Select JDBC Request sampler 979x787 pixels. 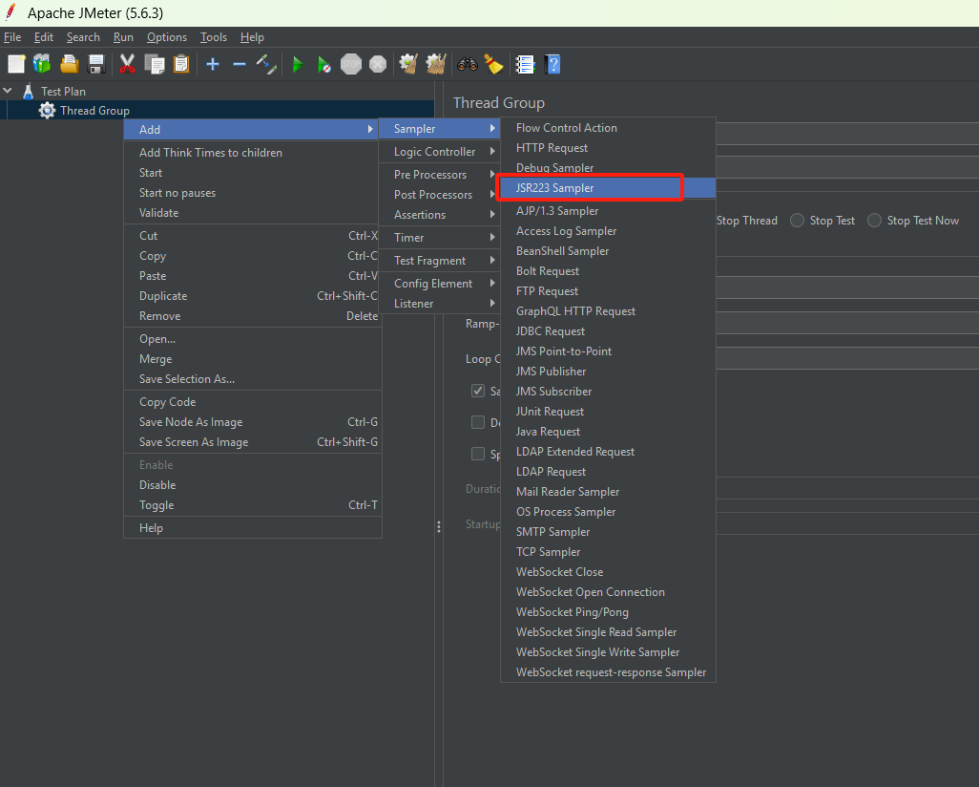608,330
